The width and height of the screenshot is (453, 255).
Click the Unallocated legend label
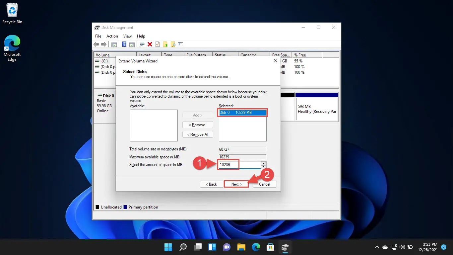(x=111, y=207)
